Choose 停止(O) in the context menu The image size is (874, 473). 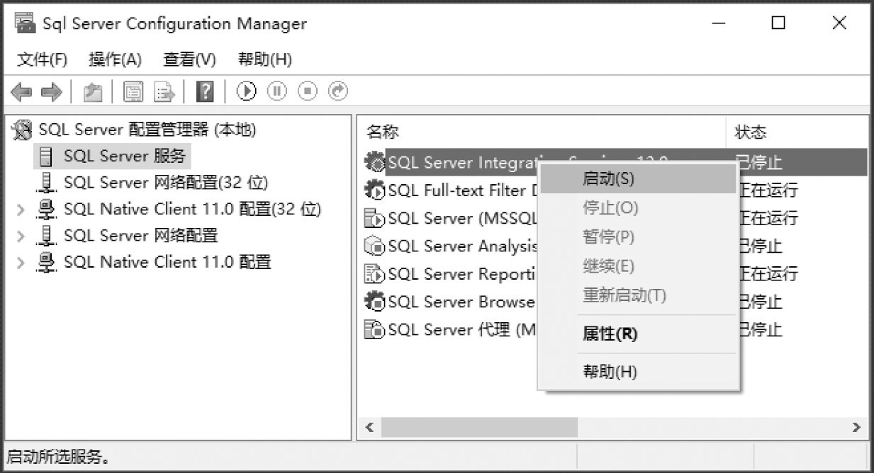[638, 208]
